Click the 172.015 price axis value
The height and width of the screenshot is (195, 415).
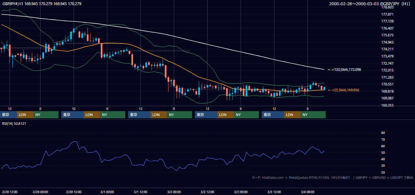pos(387,70)
